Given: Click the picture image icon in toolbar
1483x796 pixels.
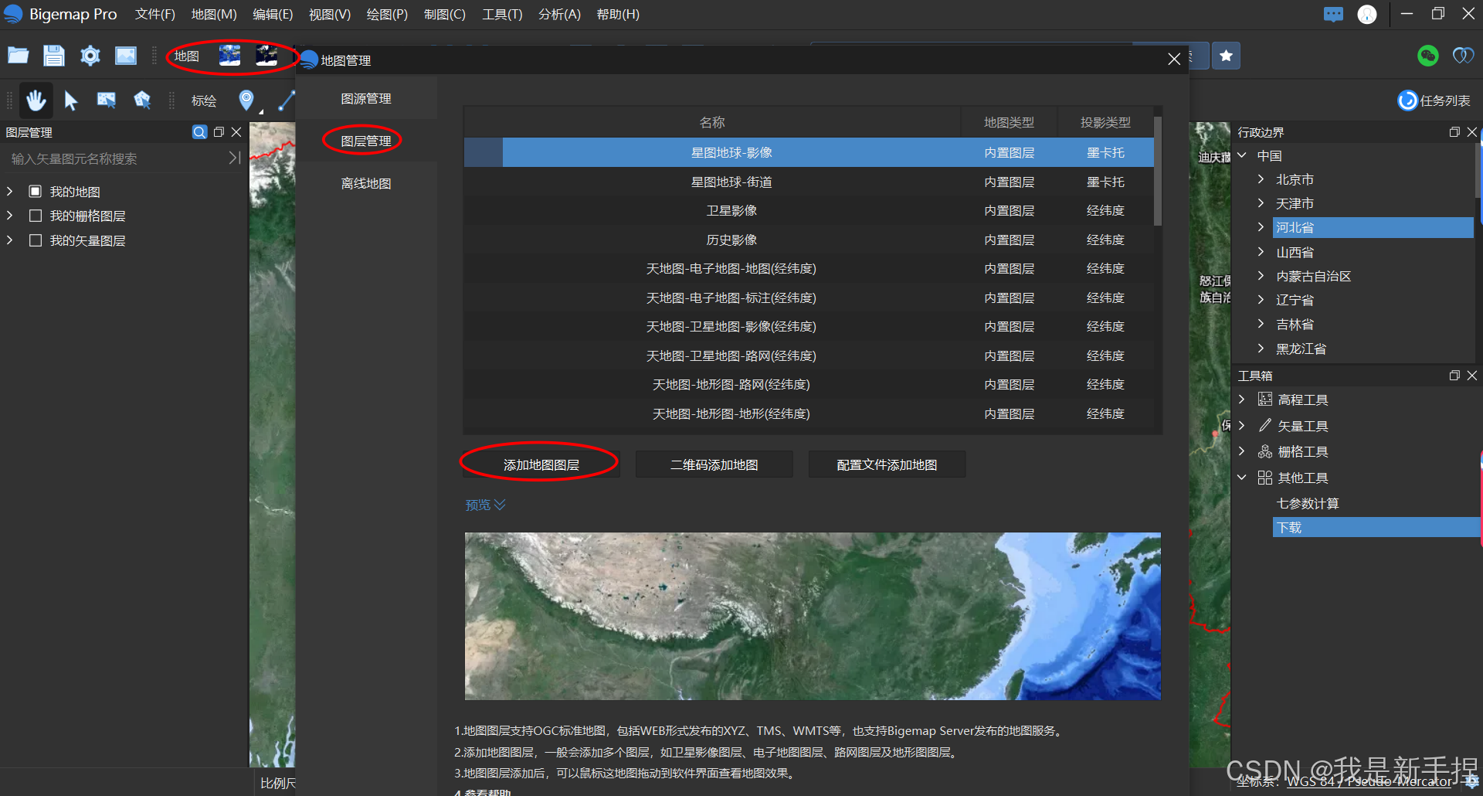Looking at the screenshot, I should pos(126,56).
